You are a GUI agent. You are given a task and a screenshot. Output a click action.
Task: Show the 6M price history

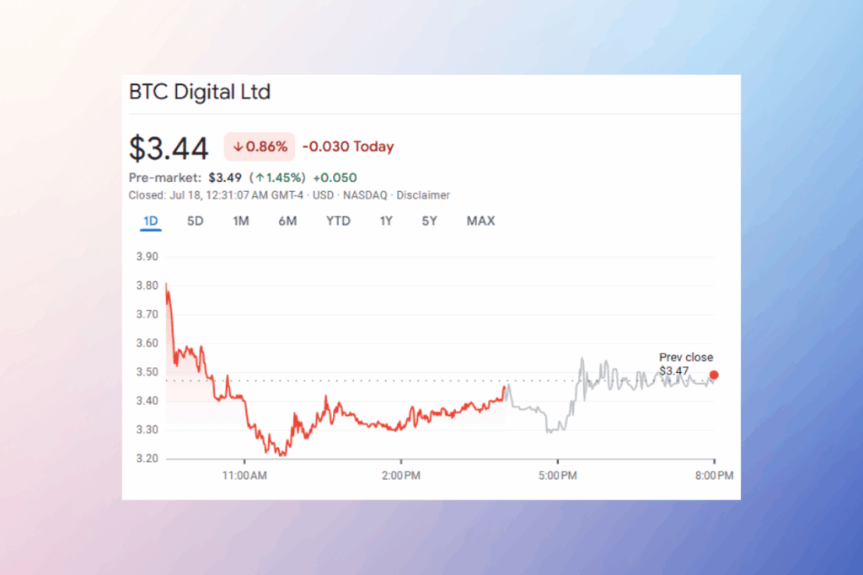click(287, 221)
